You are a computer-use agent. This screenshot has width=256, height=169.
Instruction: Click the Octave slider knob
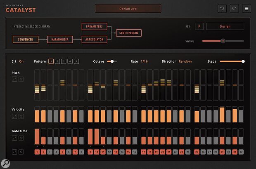[112, 61]
